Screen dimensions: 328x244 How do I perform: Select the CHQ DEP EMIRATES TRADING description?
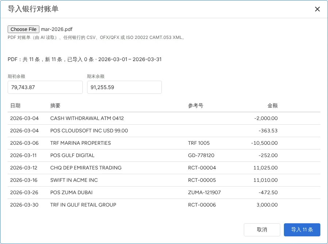pos(86,168)
